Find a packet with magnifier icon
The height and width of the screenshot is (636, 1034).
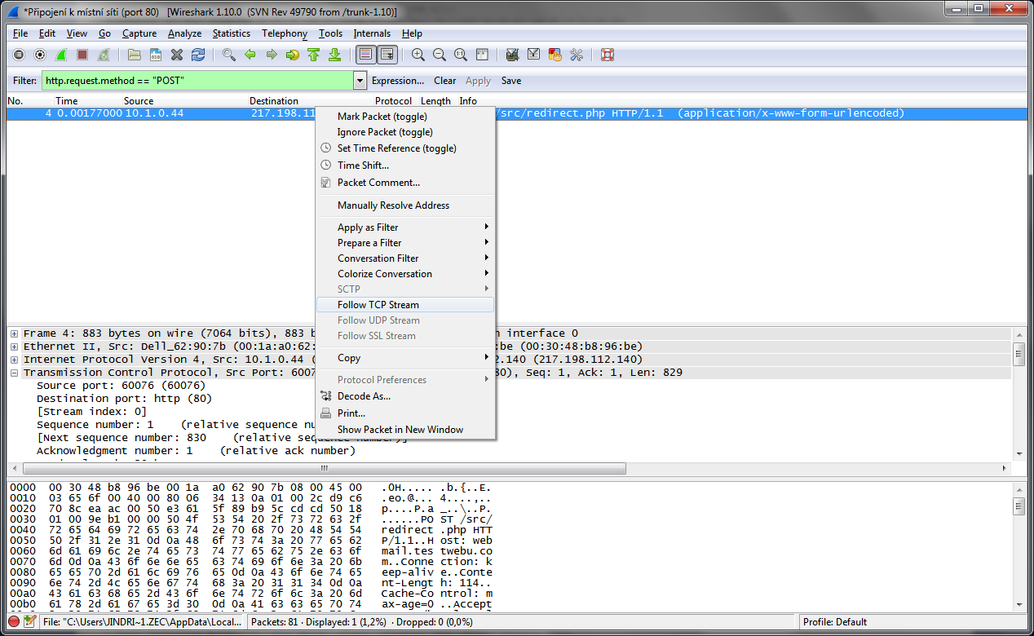pyautogui.click(x=229, y=55)
